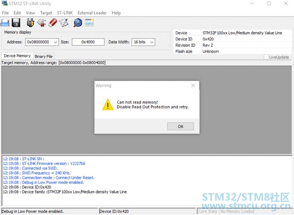Click the update globe toolbar icon
This screenshot has height=215, width=294.
78,23
